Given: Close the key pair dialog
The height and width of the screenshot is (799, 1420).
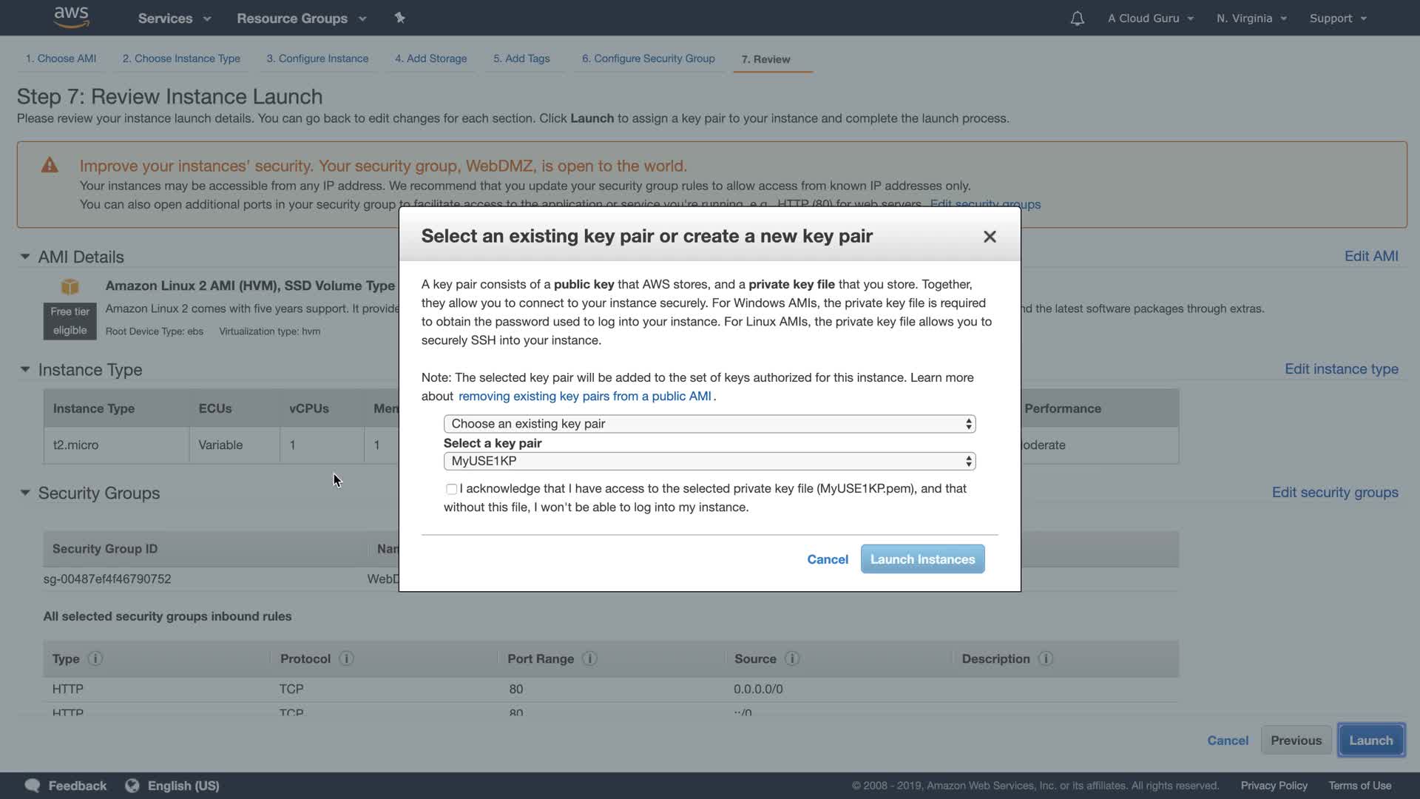Looking at the screenshot, I should [x=990, y=237].
